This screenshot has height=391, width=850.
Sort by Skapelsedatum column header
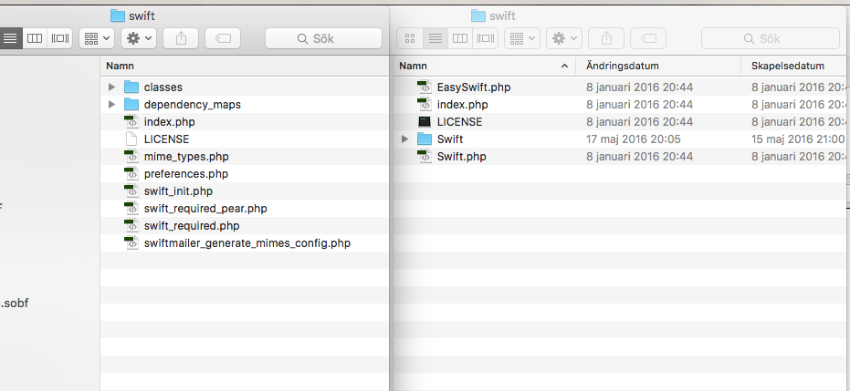pos(794,66)
